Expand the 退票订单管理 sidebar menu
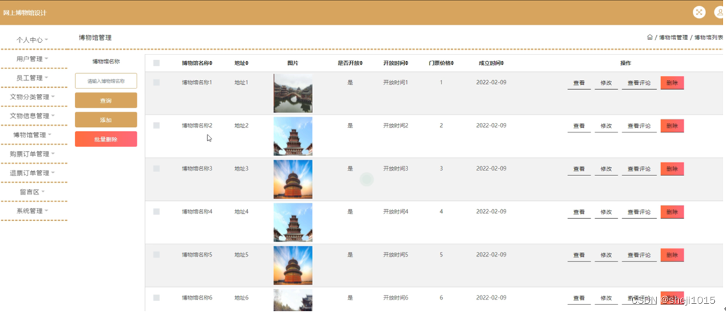The width and height of the screenshot is (726, 312). click(32, 173)
